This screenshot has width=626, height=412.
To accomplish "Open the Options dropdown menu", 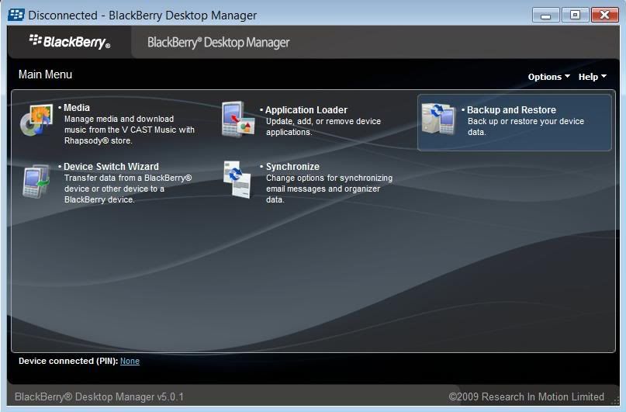I will 549,77.
